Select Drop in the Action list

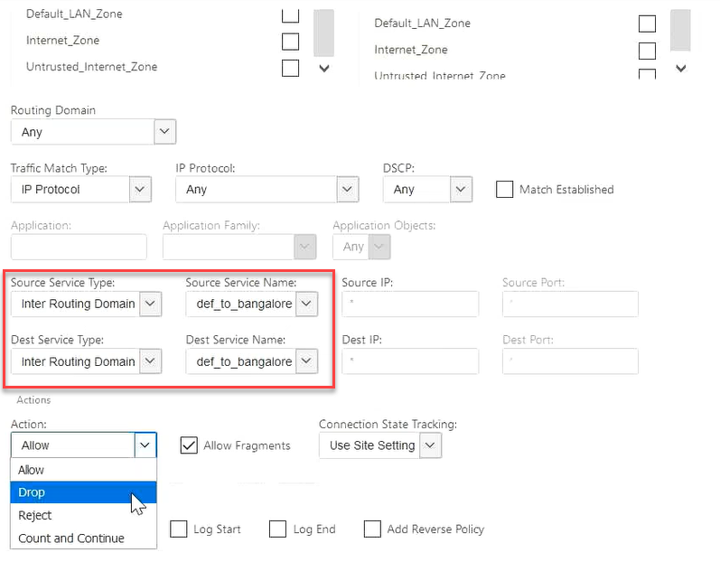pyautogui.click(x=83, y=492)
